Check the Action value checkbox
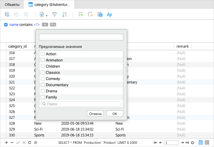Image resolution: width=214 pixels, height=147 pixels. point(43,54)
